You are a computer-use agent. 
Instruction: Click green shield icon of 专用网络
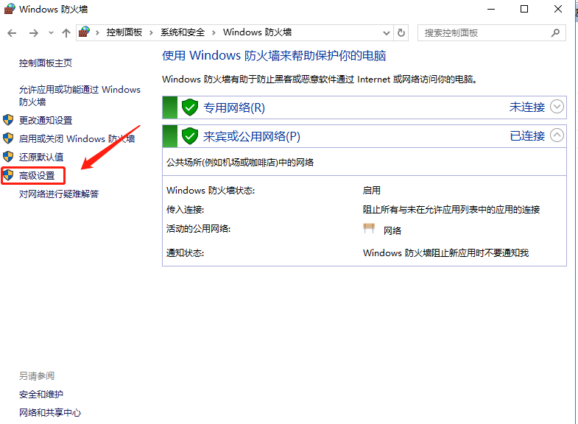click(x=190, y=107)
